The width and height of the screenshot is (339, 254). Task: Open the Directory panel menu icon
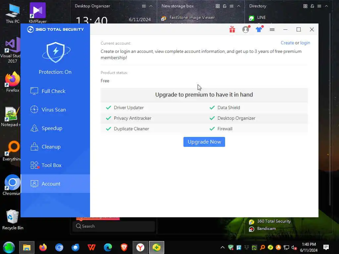319,6
